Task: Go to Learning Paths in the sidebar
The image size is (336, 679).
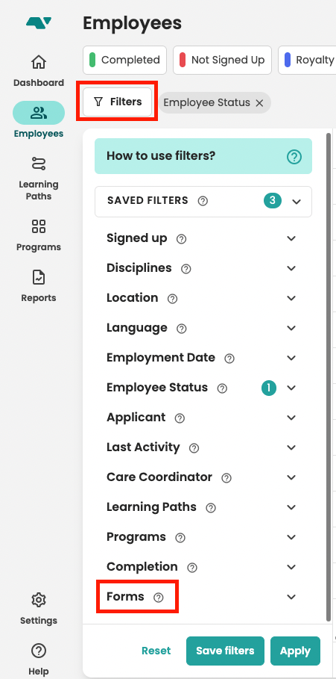Action: pos(39,179)
